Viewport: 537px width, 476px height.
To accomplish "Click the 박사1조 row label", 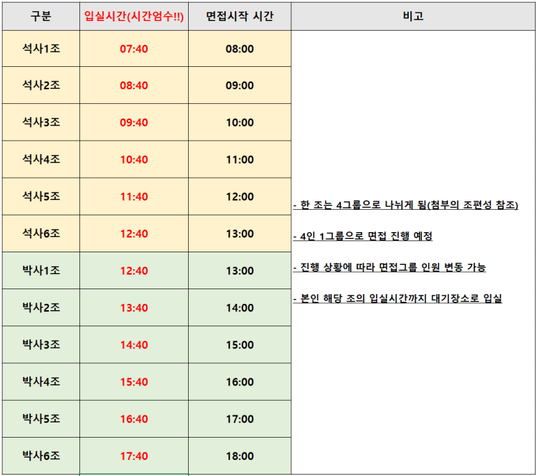I will point(41,270).
